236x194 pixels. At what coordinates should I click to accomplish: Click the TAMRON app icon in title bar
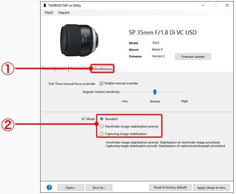point(45,6)
